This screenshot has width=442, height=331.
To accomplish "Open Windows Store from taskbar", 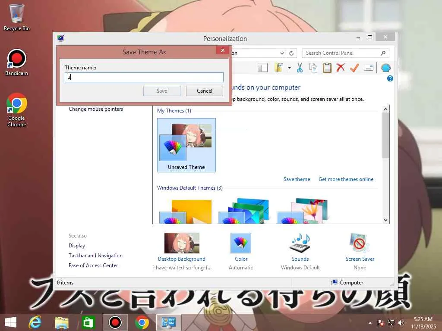I will tap(88, 322).
